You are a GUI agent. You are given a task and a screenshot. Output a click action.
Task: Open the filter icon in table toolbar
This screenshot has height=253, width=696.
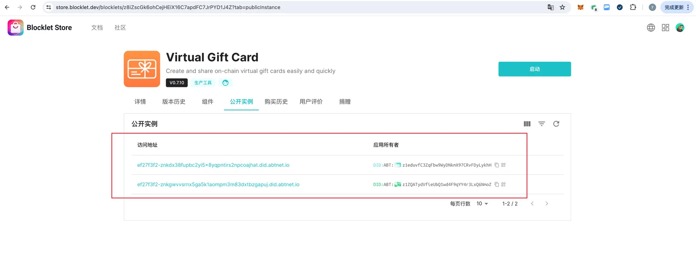(x=542, y=124)
